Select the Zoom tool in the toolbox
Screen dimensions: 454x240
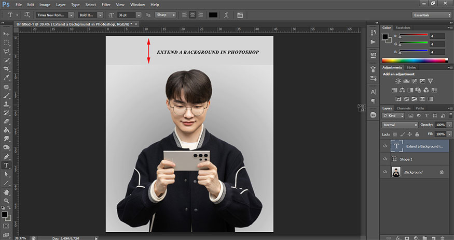pos(7,201)
